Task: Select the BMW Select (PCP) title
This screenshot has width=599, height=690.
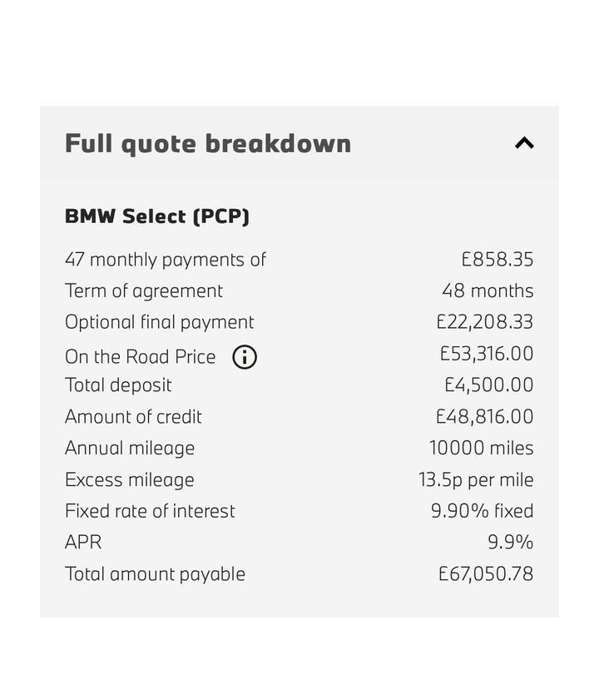Action: (157, 216)
